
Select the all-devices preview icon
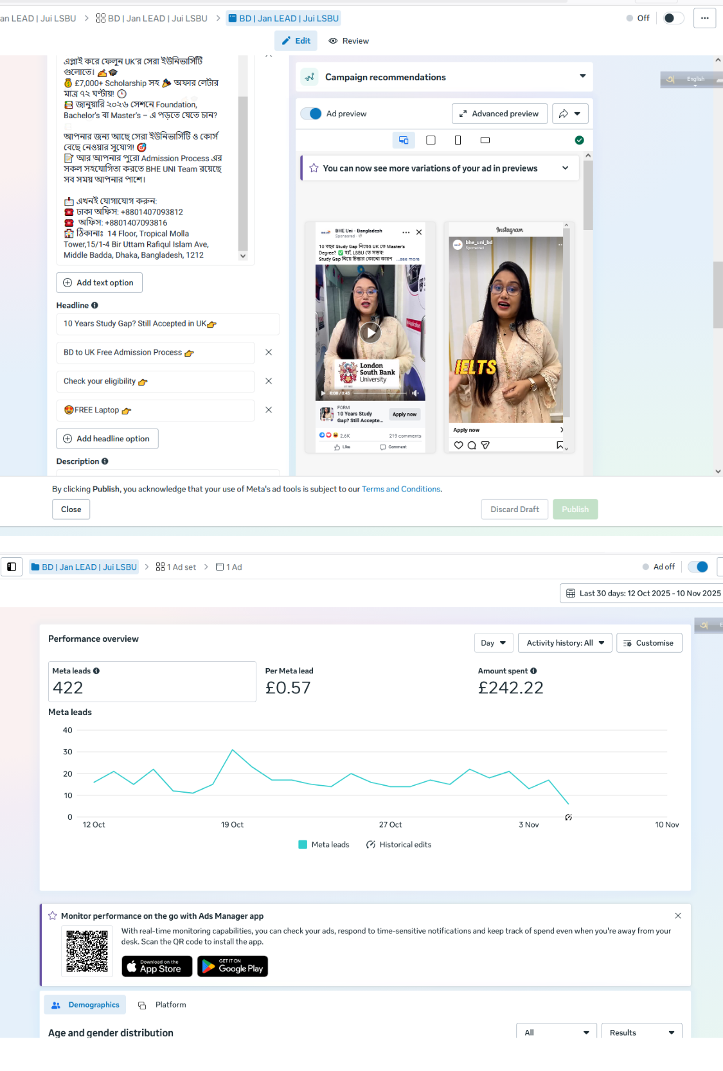click(x=404, y=140)
